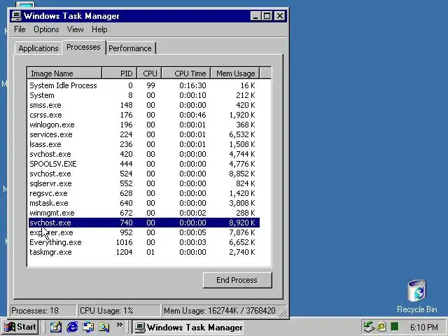
Task: Click the 6:10 PM system clock
Action: coord(424,327)
